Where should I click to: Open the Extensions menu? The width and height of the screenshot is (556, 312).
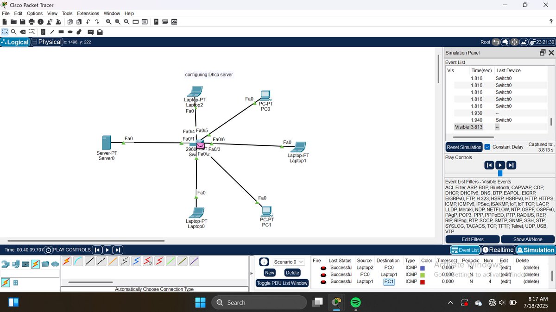88,13
